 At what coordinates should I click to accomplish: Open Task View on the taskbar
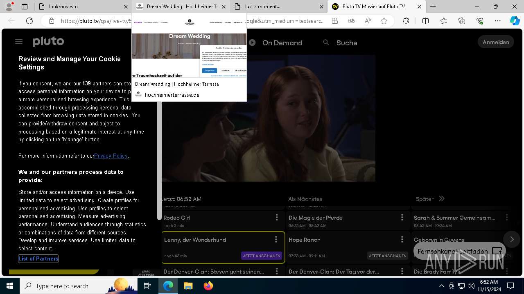click(x=147, y=286)
